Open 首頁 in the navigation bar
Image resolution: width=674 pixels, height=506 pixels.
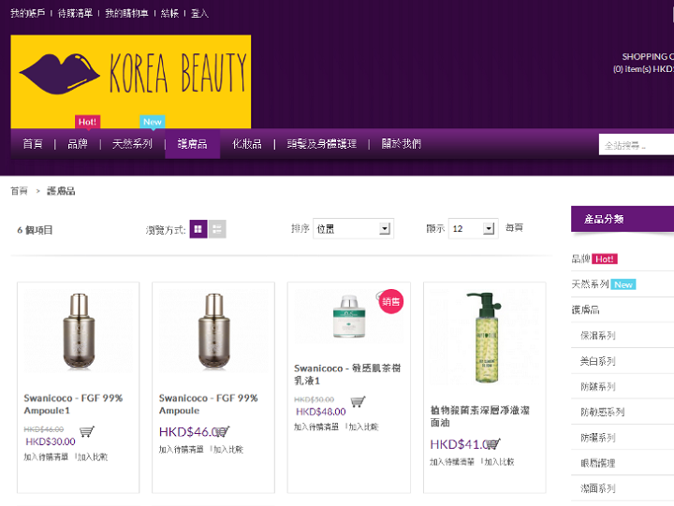click(33, 144)
